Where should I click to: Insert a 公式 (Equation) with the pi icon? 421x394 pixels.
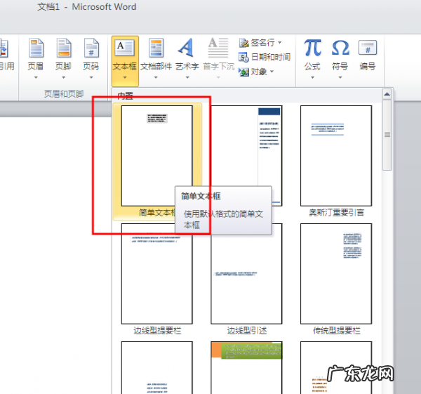(312, 56)
